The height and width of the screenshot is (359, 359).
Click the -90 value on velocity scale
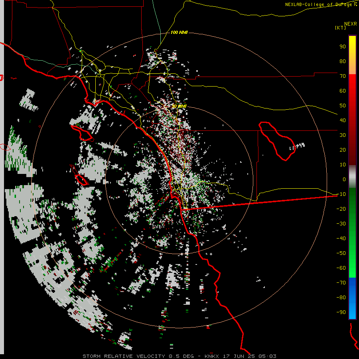pyautogui.click(x=341, y=312)
